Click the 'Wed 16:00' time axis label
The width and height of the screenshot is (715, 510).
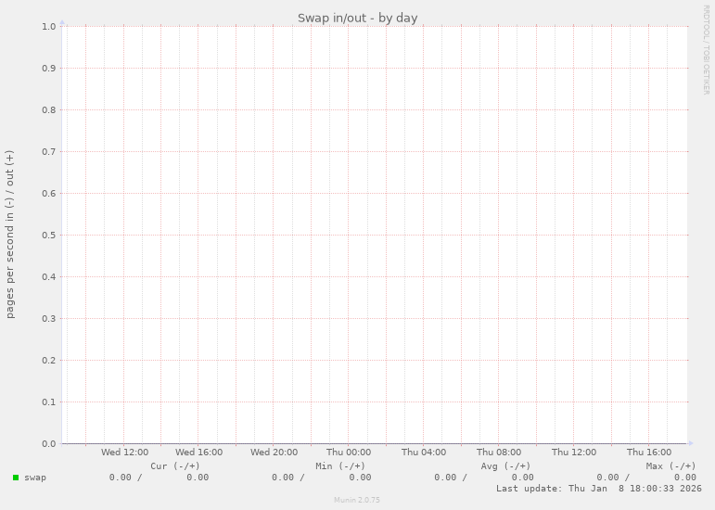(x=199, y=453)
